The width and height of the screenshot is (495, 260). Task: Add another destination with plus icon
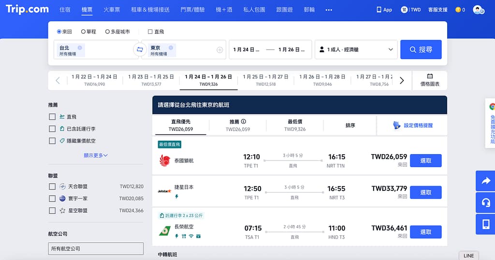(x=220, y=50)
